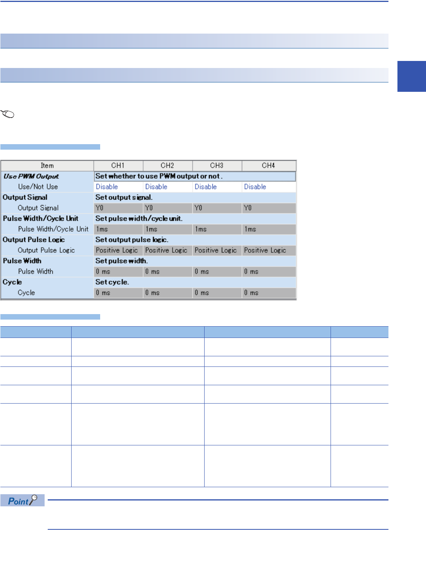The height and width of the screenshot is (579, 426).
Task: Click 'Set output pulse logic.' description
Action: [x=132, y=239]
